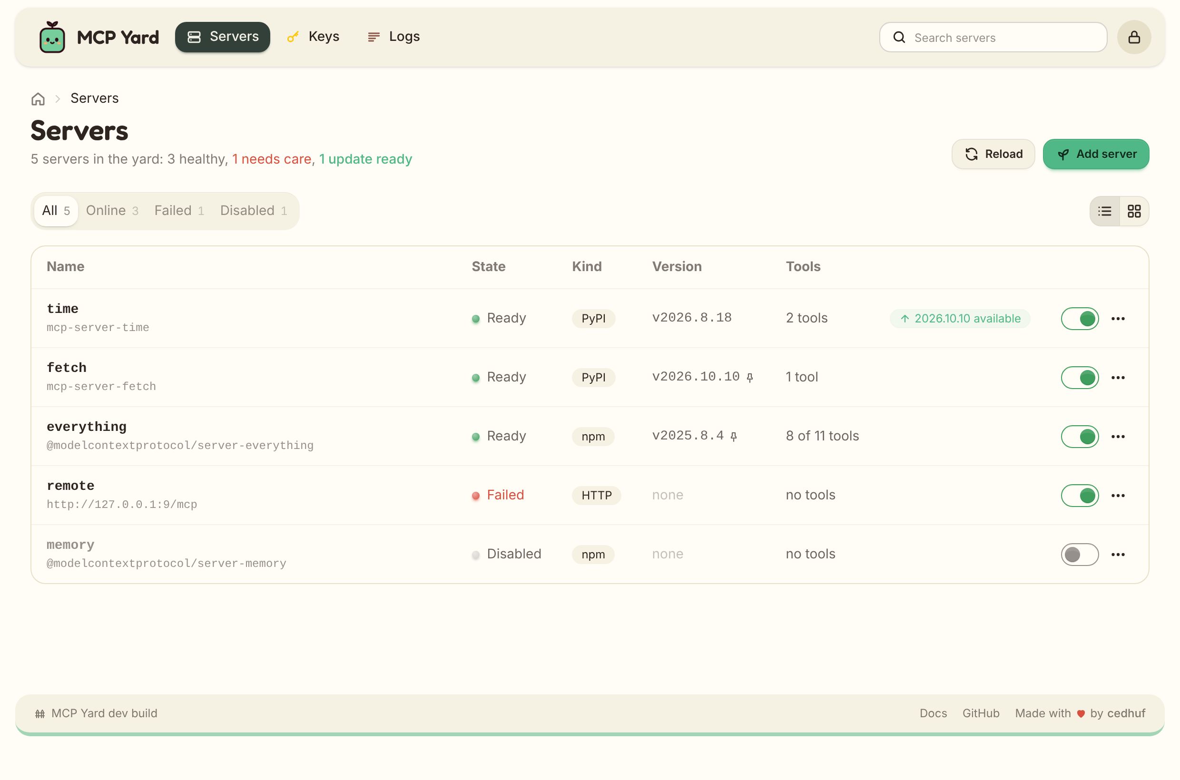Click @modelcontextprotocol/server-memory package name

tap(166, 564)
